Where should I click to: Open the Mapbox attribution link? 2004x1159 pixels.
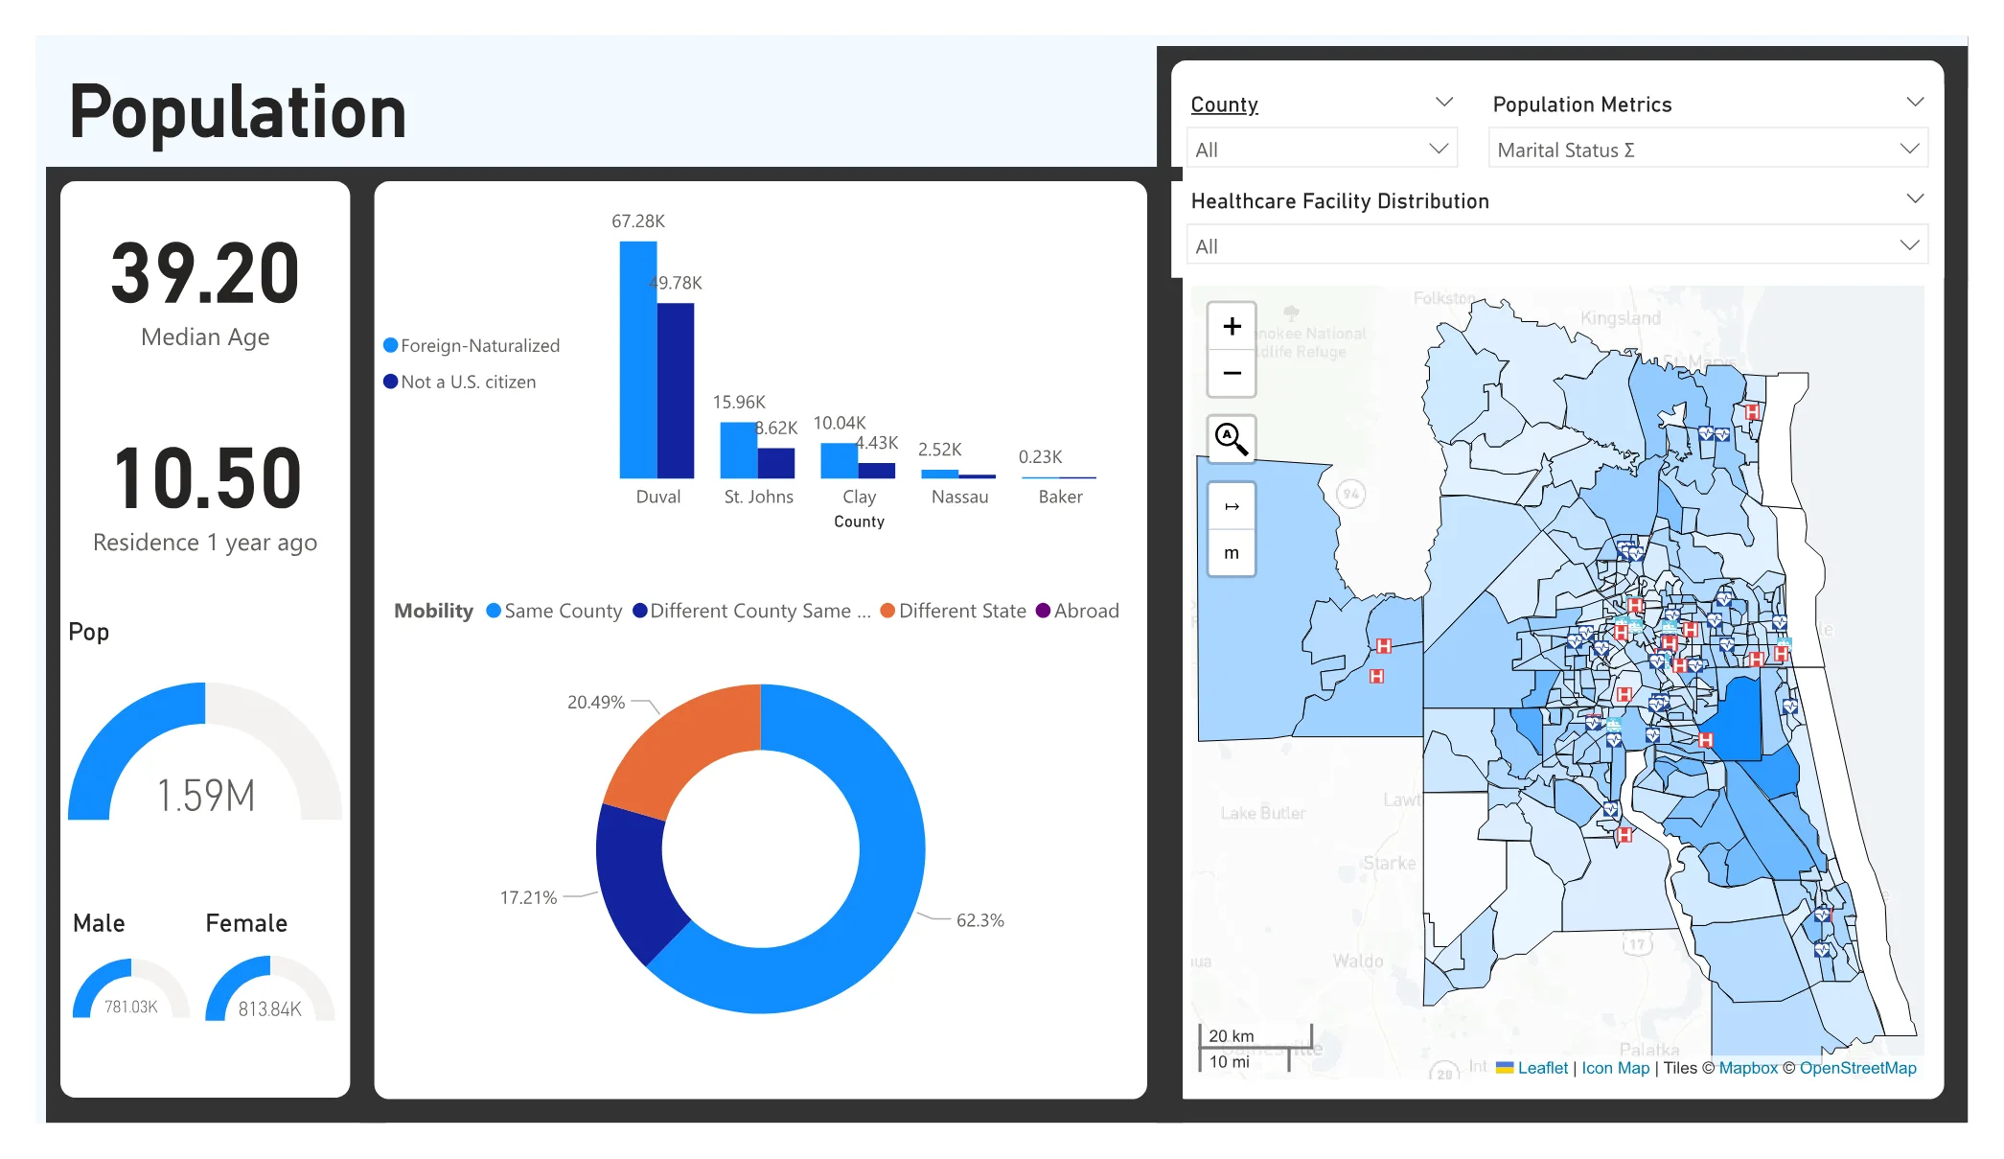click(1747, 1068)
